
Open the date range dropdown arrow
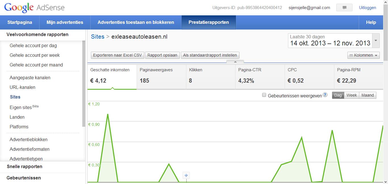[x=376, y=41]
